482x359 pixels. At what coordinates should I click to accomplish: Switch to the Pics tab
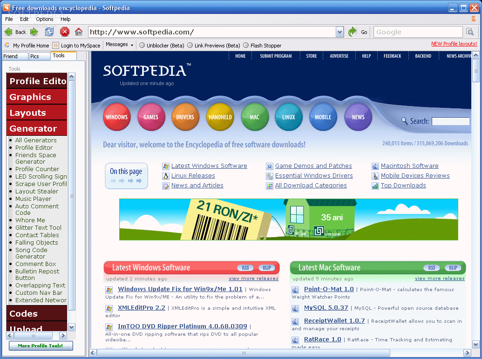tap(39, 56)
